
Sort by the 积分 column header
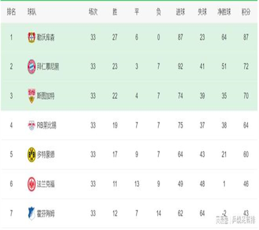coord(246,12)
